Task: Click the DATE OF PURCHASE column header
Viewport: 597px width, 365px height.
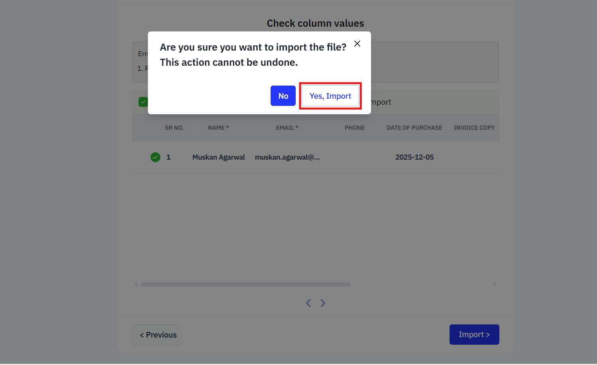Action: [x=414, y=128]
